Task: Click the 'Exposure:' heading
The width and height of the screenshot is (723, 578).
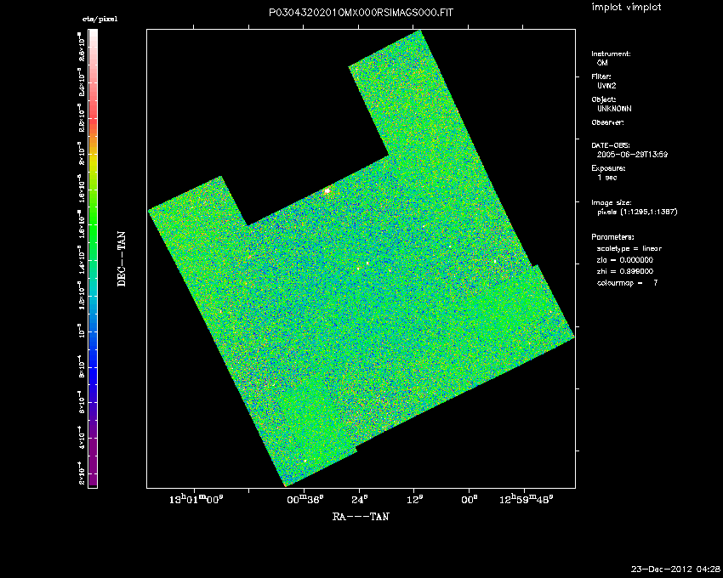Action: pyautogui.click(x=608, y=168)
